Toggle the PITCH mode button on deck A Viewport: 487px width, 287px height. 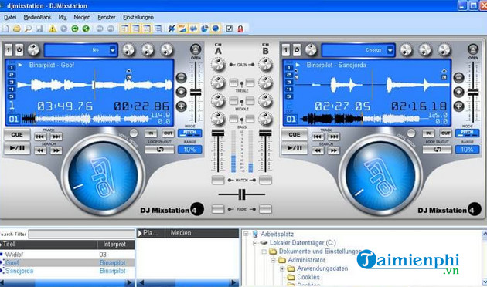click(189, 133)
